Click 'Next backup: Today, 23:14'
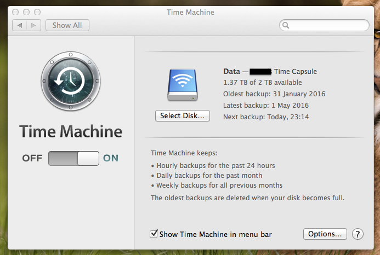 (x=266, y=117)
